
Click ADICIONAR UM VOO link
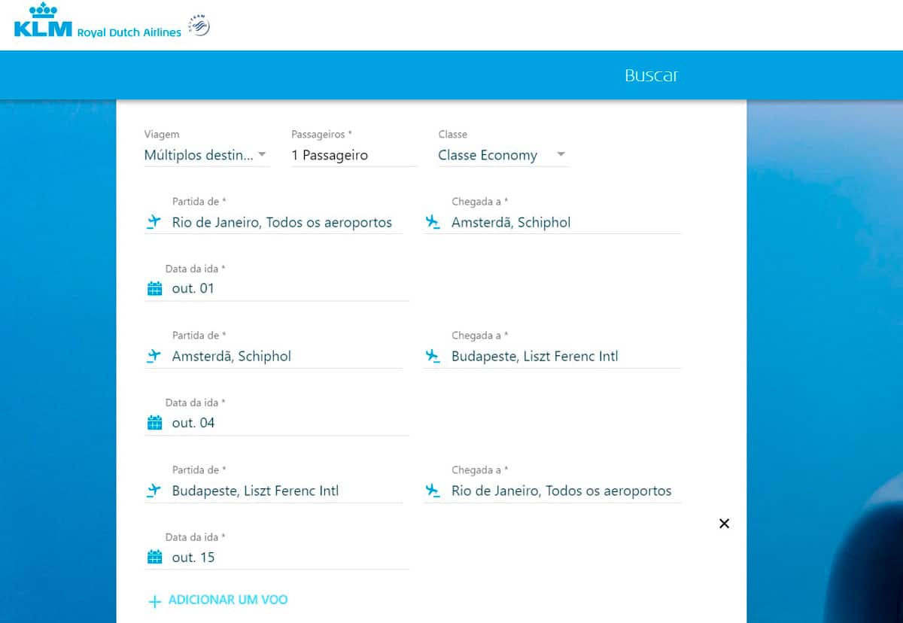click(227, 600)
